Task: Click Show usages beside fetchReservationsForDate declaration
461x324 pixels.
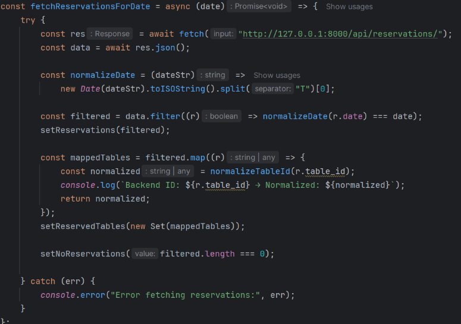Action: pos(349,7)
